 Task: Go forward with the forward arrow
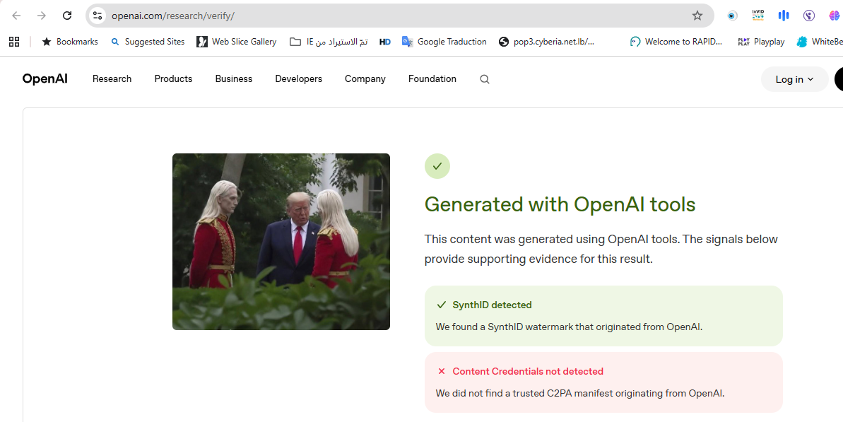click(x=42, y=16)
